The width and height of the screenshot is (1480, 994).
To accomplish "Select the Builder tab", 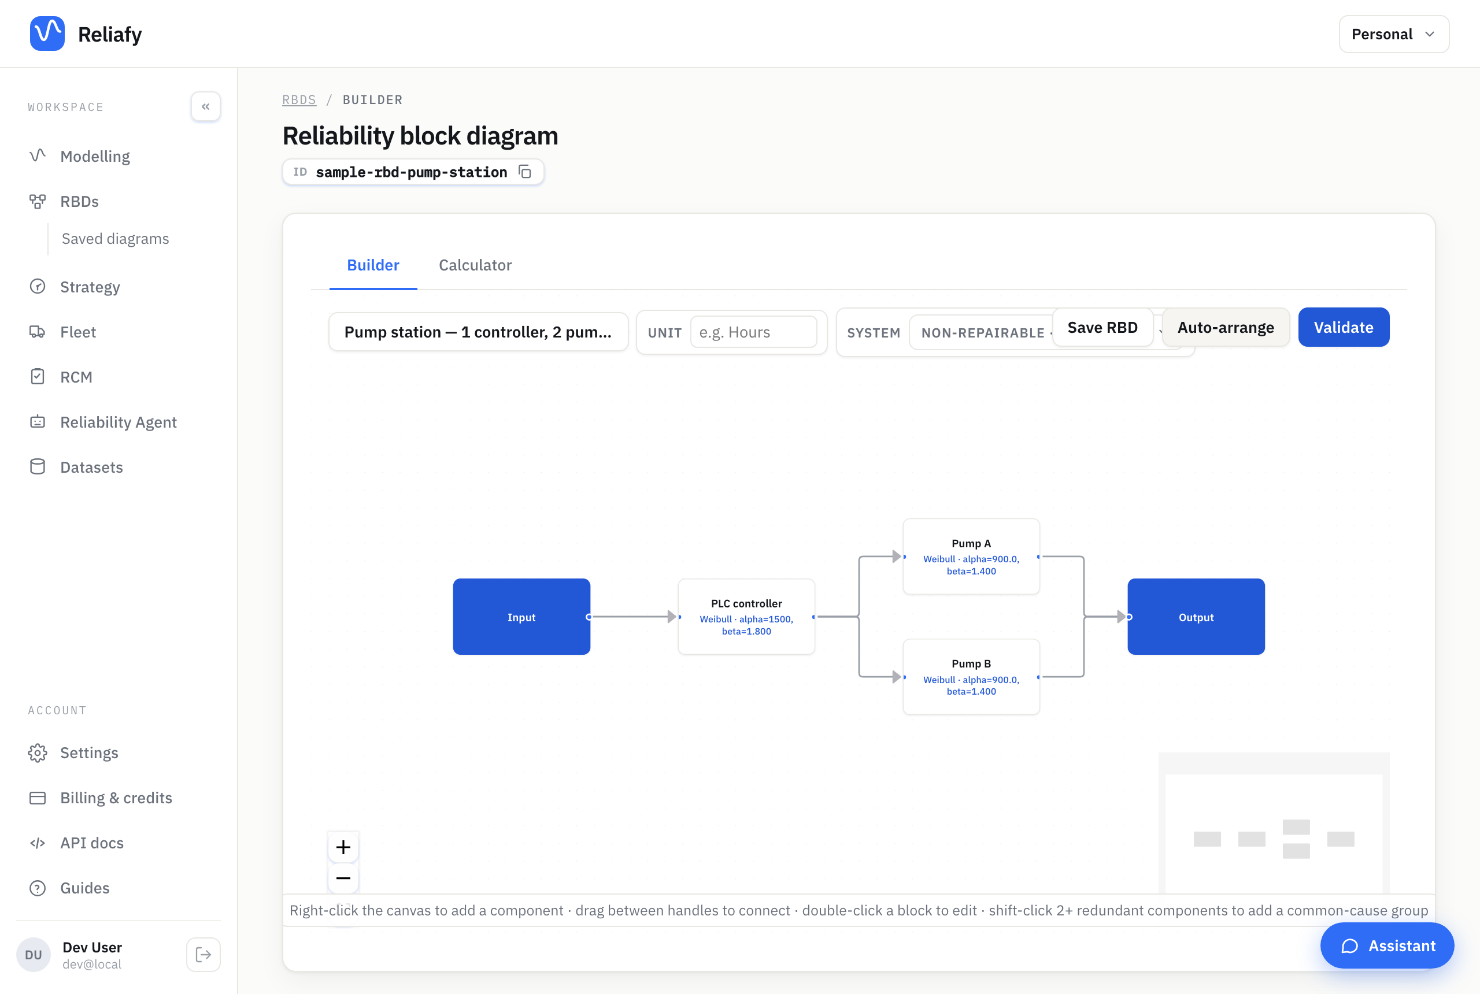I will [x=373, y=265].
